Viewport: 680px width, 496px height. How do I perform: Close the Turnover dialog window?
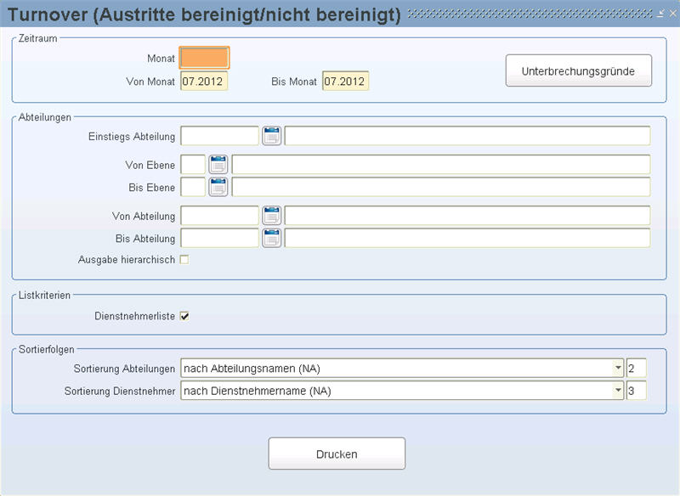(672, 14)
